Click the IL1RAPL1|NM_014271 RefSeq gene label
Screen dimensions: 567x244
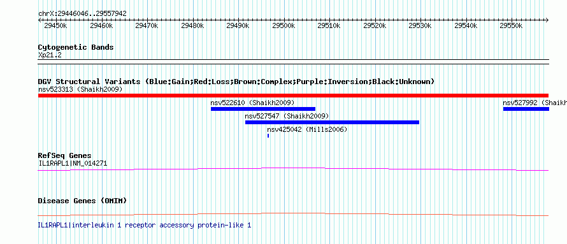73,163
